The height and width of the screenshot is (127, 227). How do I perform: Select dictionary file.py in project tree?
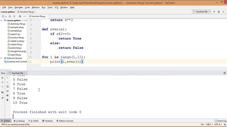click(x=17, y=24)
